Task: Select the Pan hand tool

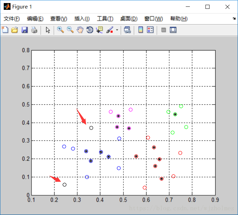Action: coord(80,30)
